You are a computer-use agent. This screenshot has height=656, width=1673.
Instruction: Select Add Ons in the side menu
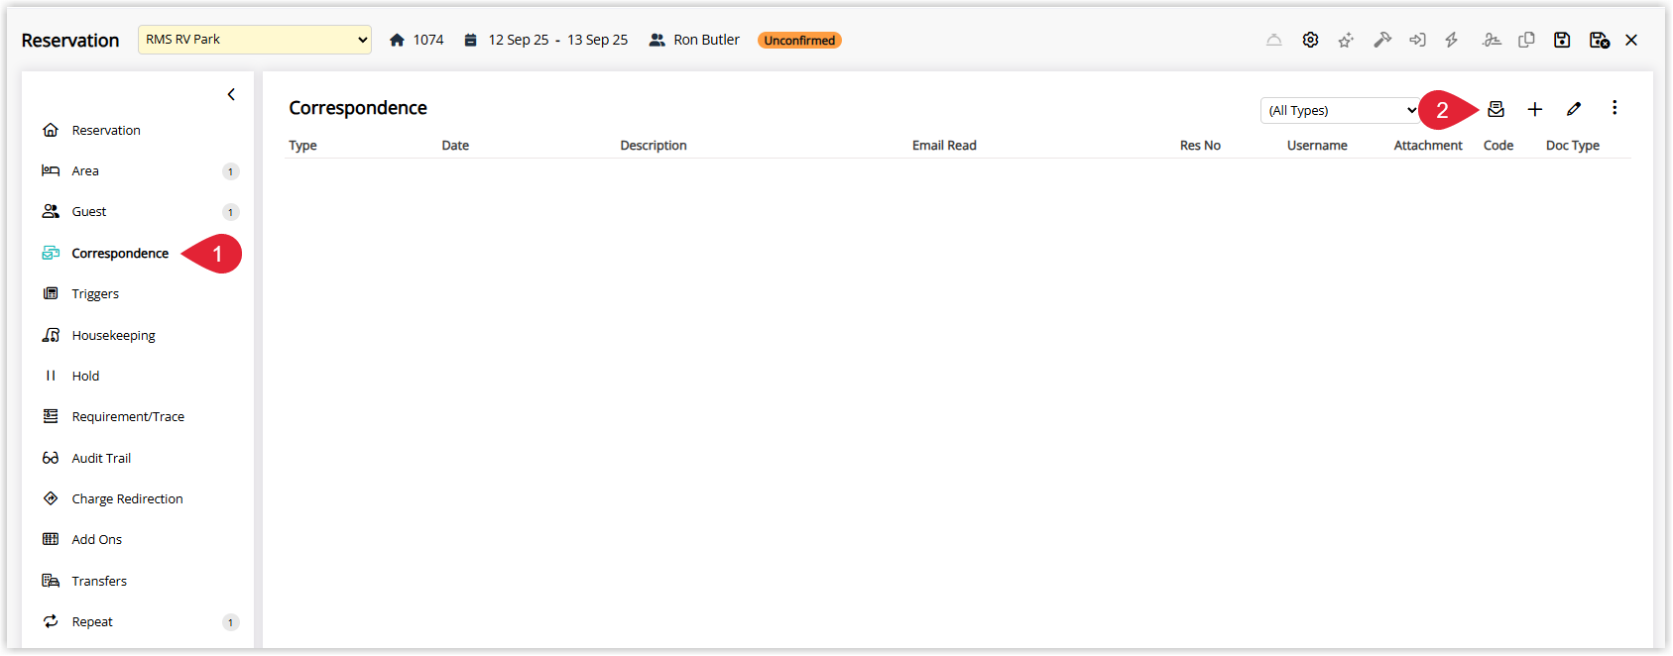coord(97,539)
